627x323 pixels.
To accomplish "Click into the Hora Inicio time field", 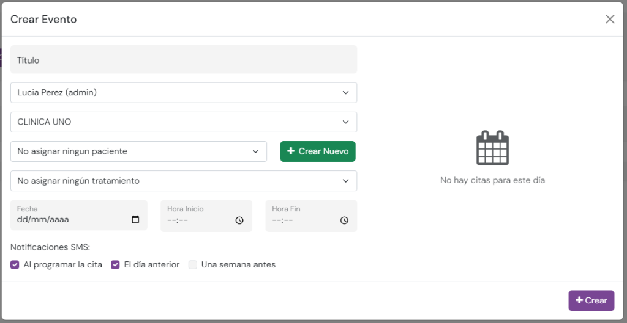I will tap(197, 220).
